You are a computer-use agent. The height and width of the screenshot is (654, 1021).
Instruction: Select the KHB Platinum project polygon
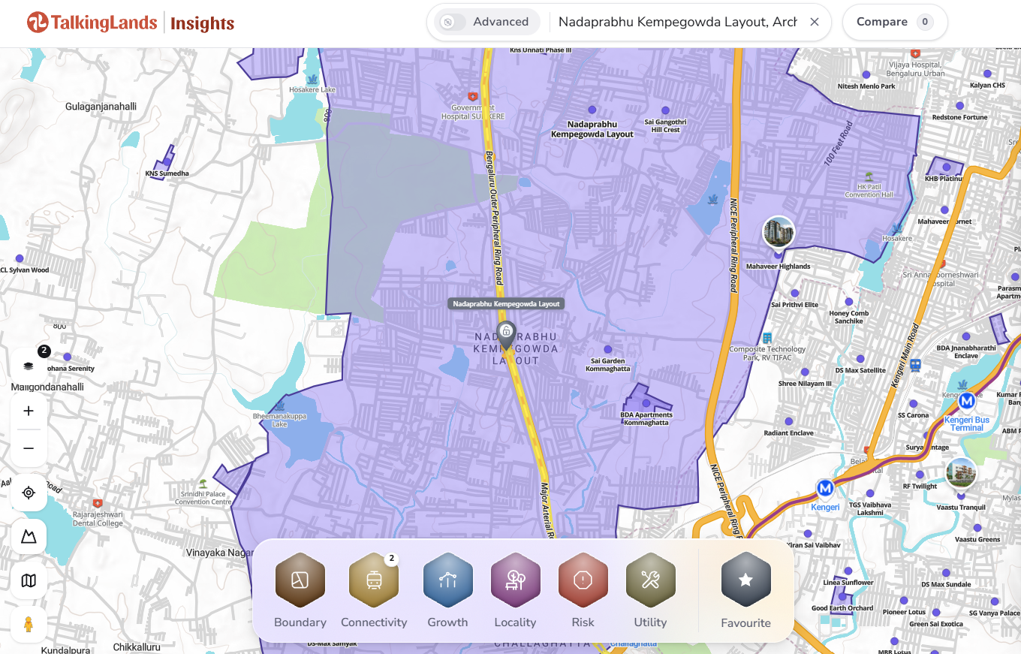click(944, 167)
